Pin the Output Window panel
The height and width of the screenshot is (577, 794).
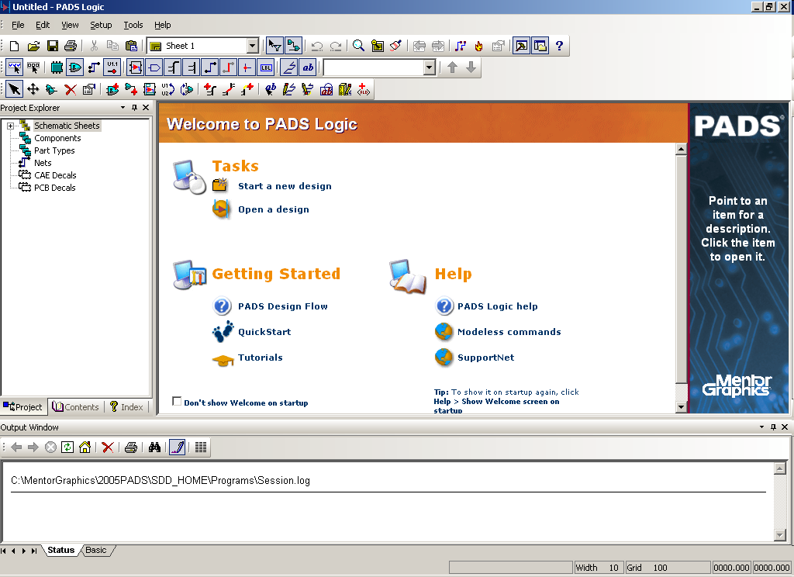tap(773, 427)
